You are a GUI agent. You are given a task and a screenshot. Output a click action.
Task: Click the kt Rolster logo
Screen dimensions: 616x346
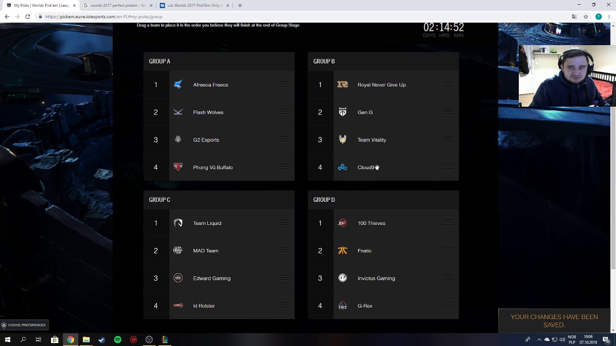tap(178, 306)
